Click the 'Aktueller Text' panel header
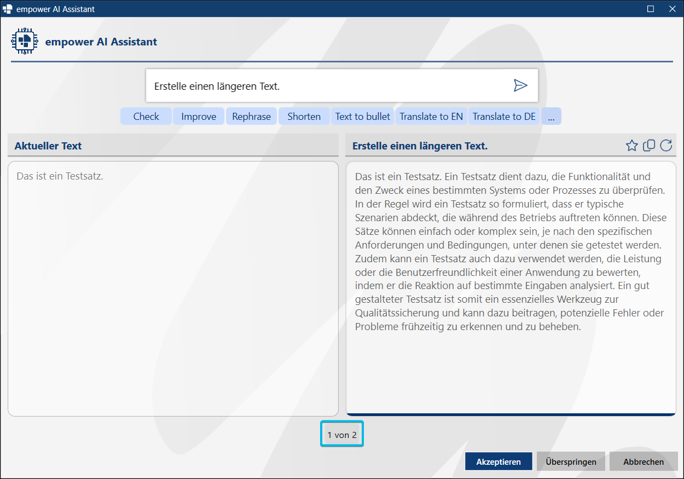This screenshot has width=684, height=479. [x=173, y=146]
